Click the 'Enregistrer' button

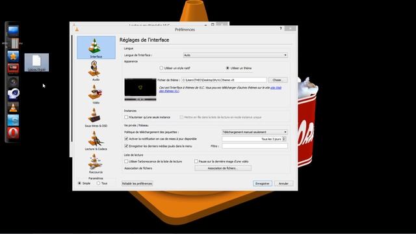click(263, 183)
